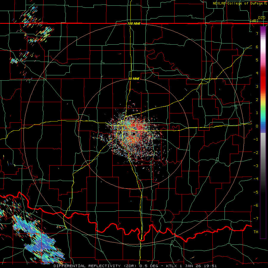Click the -1 value on the color scale
This screenshot has width=268, height=268.
pos(256,139)
